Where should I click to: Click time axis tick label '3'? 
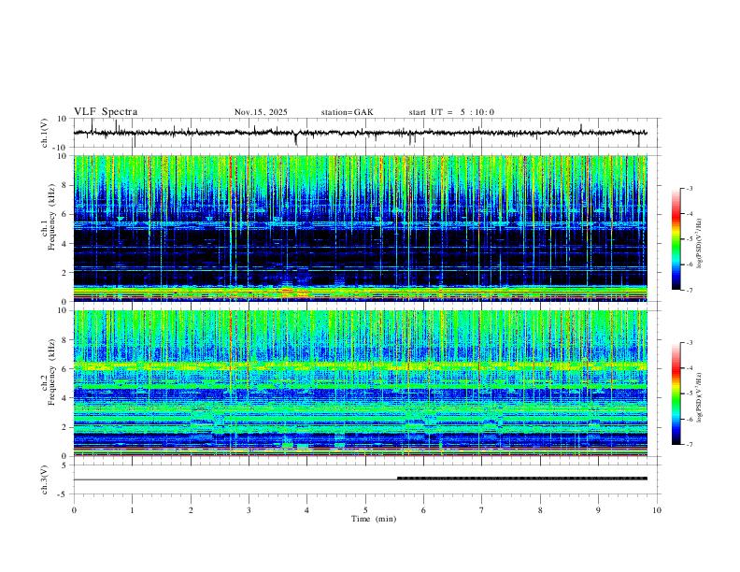tap(249, 510)
